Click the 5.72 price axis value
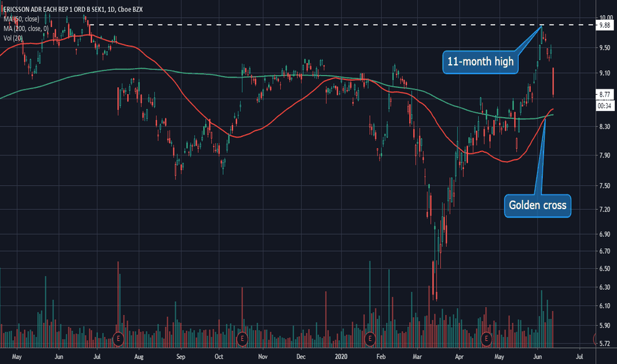The width and height of the screenshot is (617, 364). coord(604,343)
